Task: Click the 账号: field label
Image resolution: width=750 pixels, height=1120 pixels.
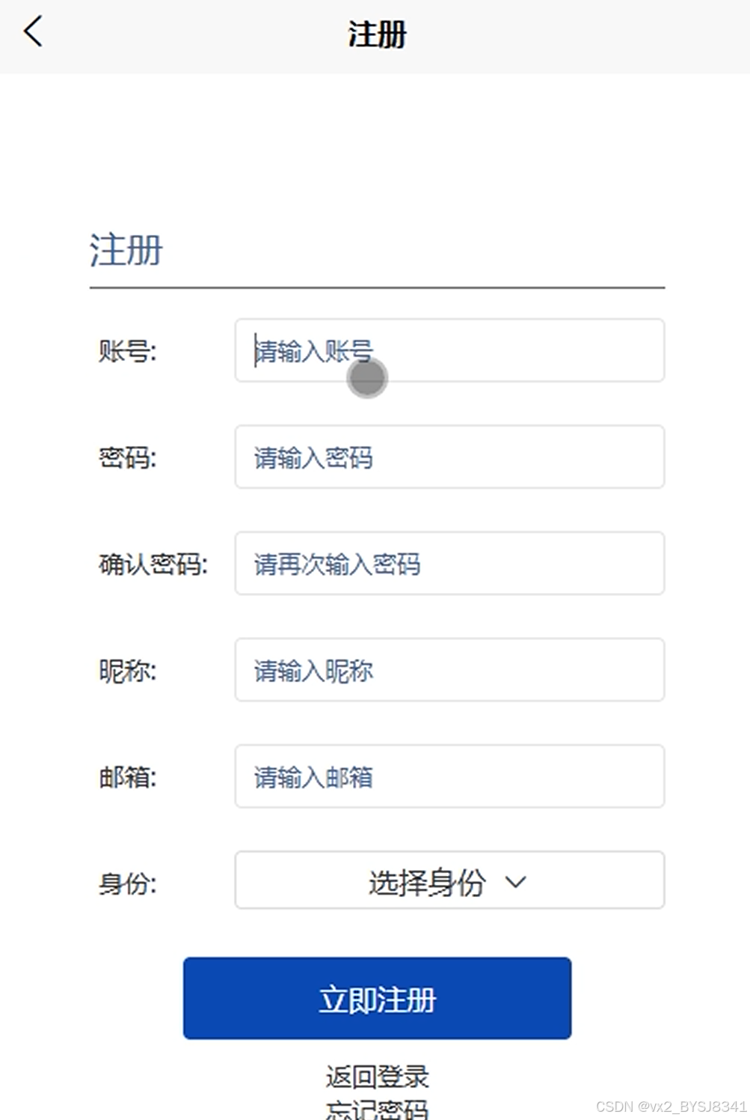Action: (127, 350)
